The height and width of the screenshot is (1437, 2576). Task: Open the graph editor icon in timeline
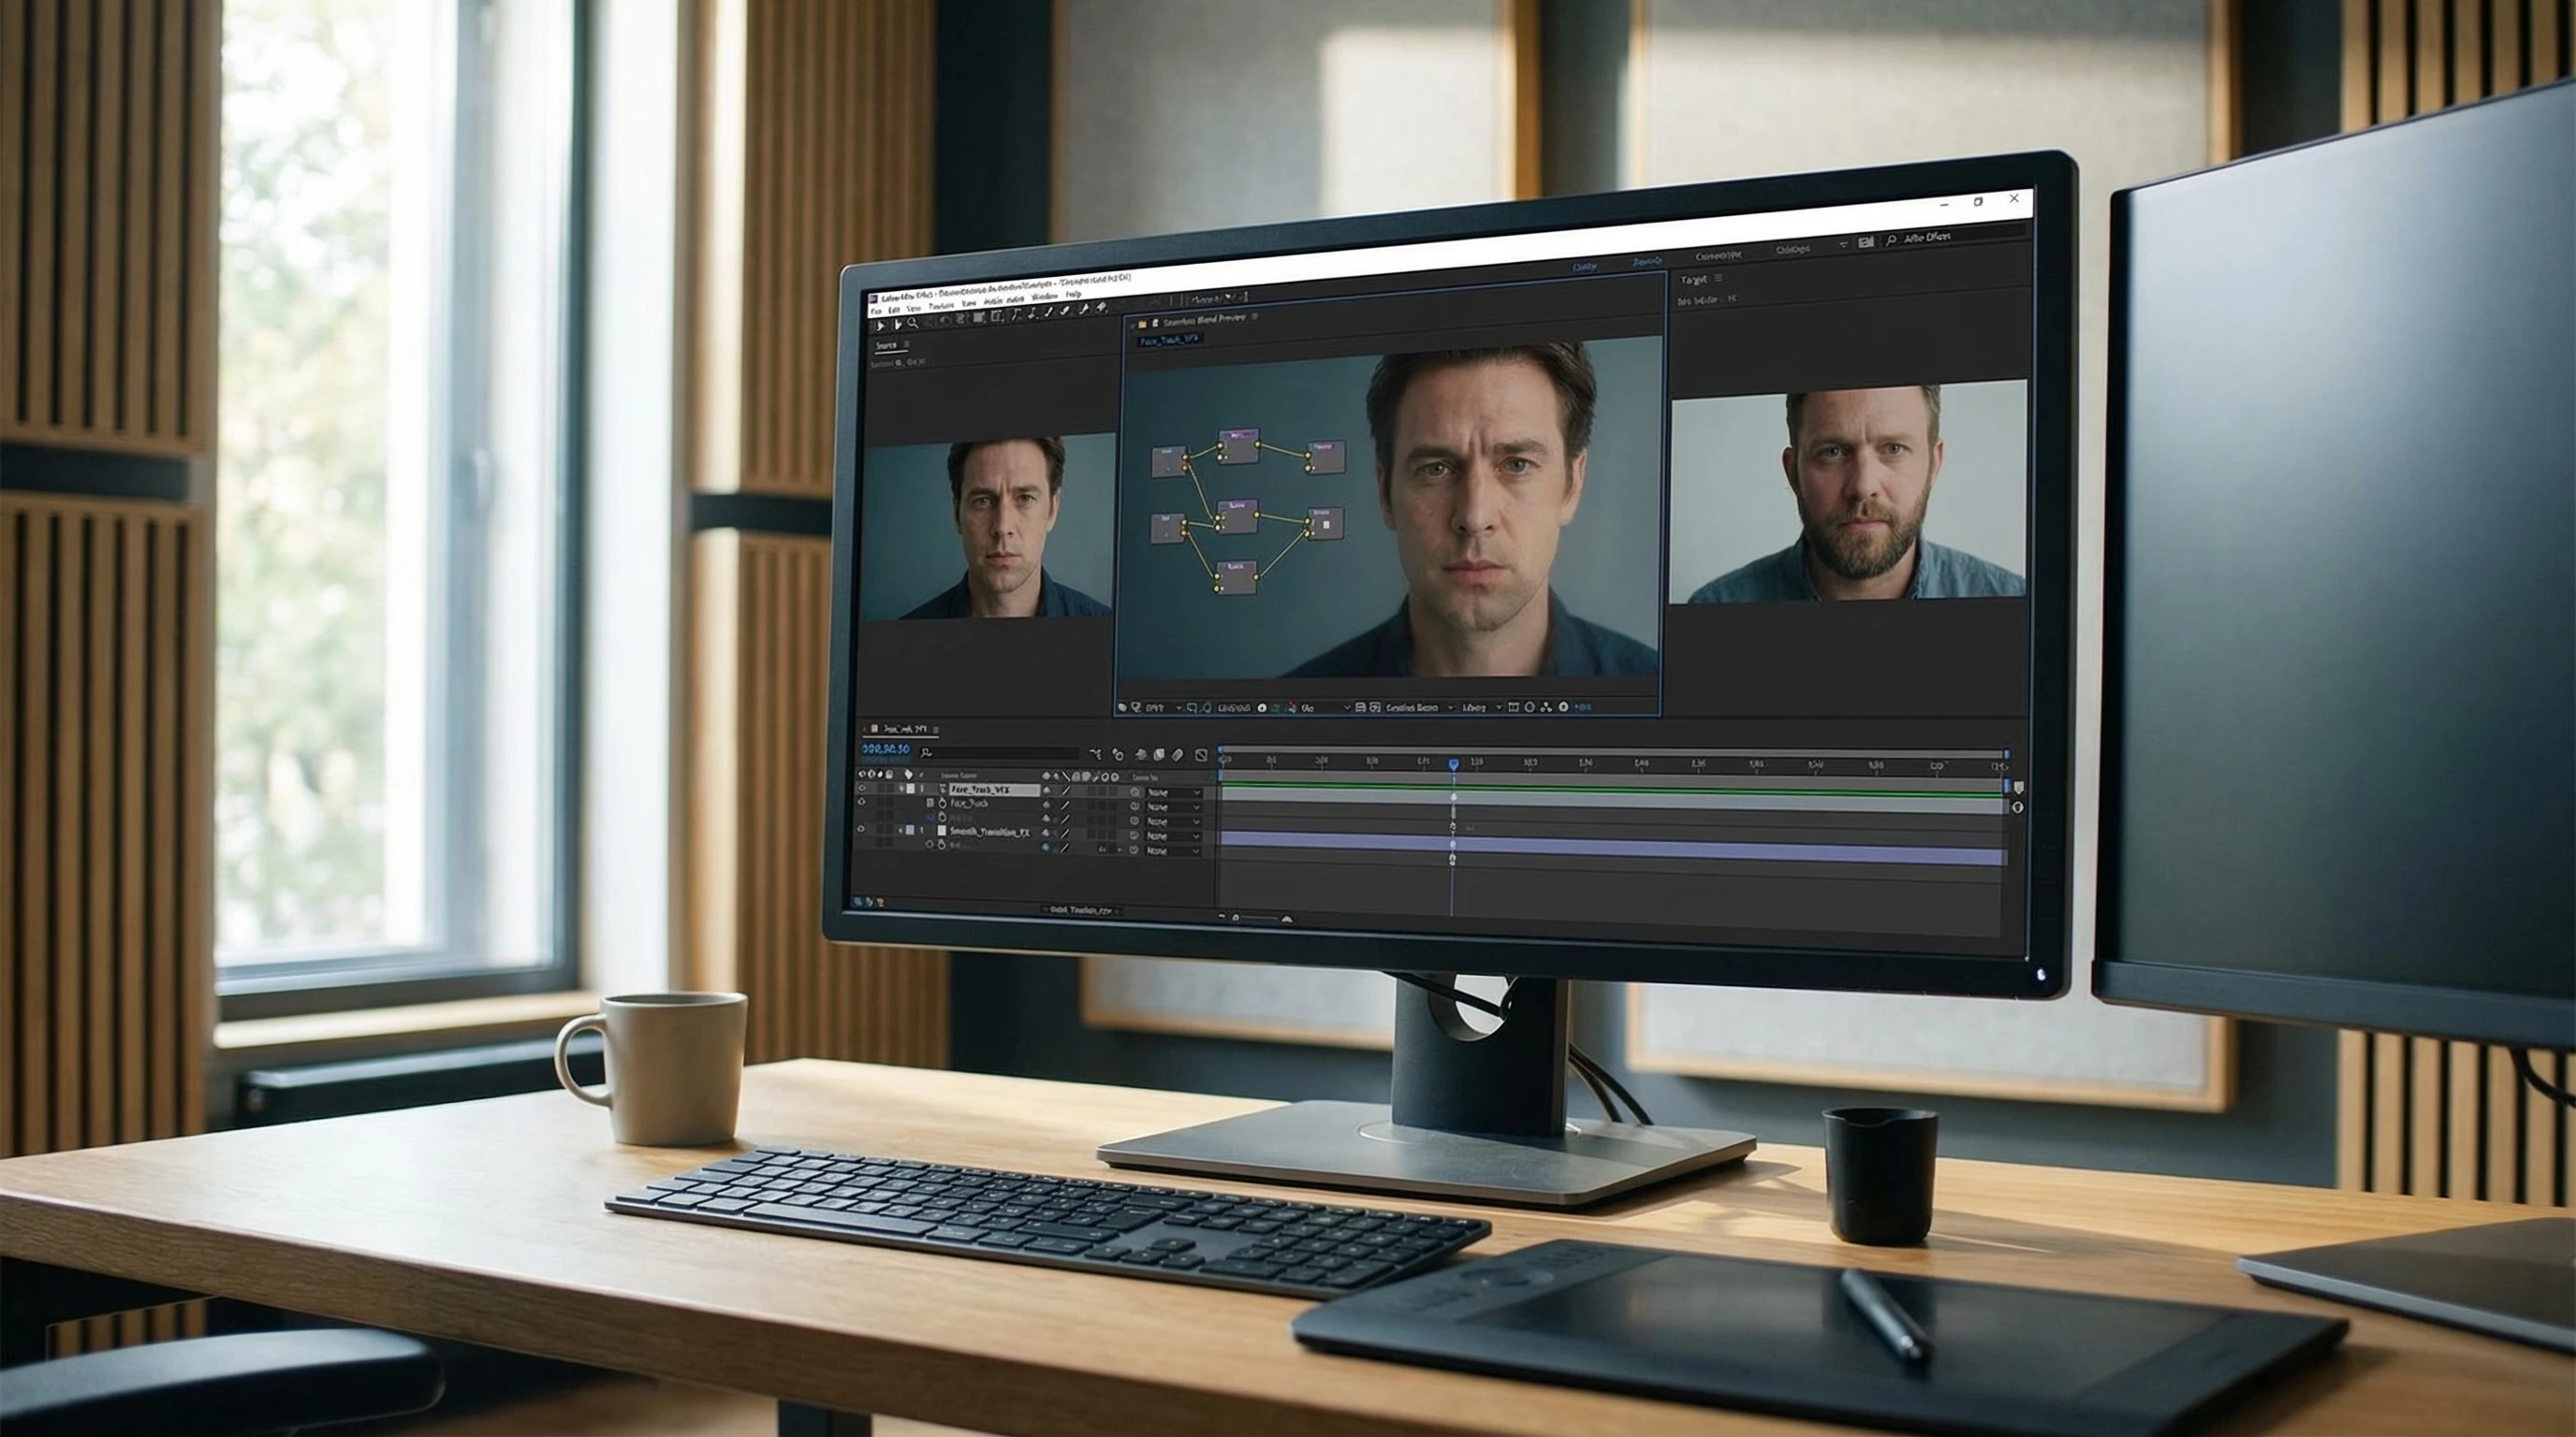[1201, 756]
